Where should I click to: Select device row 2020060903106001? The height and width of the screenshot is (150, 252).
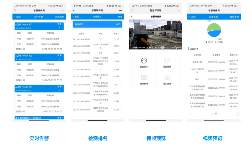(x=98, y=46)
